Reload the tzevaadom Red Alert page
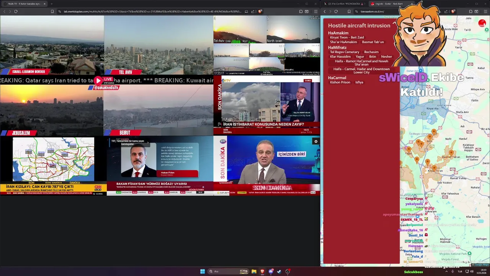This screenshot has width=490, height=276. coord(336,11)
